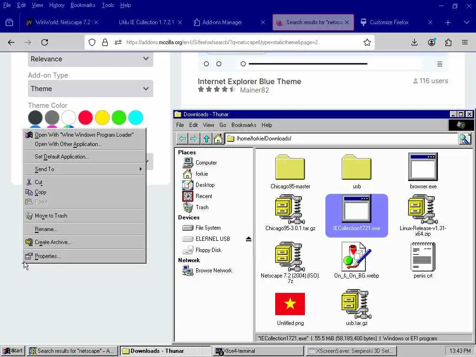Open Firefox History menu
Image resolution: width=476 pixels, height=357 pixels.
(x=57, y=5)
